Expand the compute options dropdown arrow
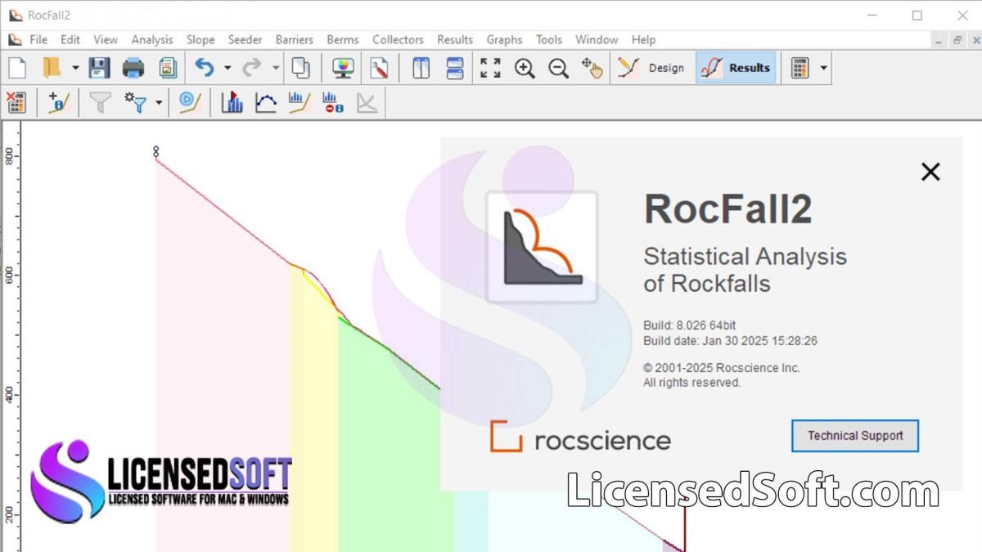The image size is (982, 552). pos(823,68)
